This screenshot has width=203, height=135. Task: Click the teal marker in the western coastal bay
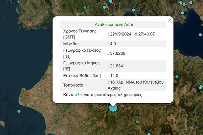coord(19,111)
